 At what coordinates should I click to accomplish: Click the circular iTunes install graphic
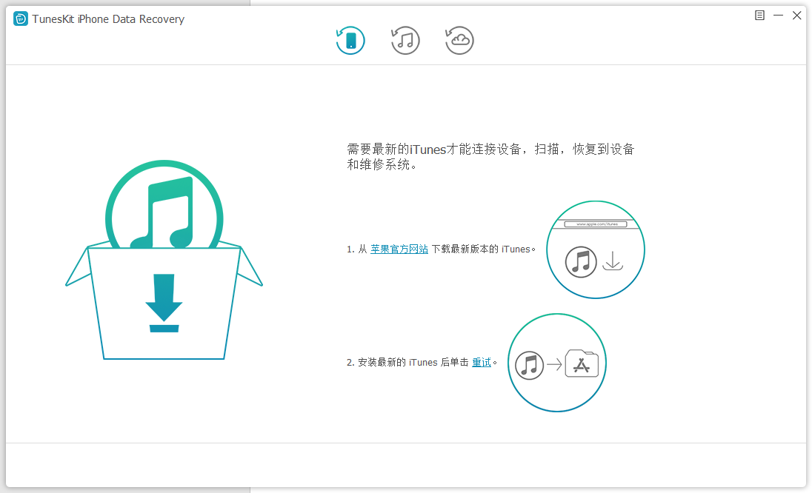[x=557, y=363]
